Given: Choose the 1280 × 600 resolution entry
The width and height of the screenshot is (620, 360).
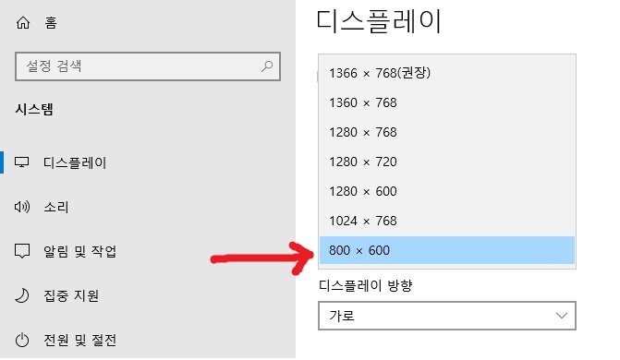Looking at the screenshot, I should pyautogui.click(x=447, y=191).
